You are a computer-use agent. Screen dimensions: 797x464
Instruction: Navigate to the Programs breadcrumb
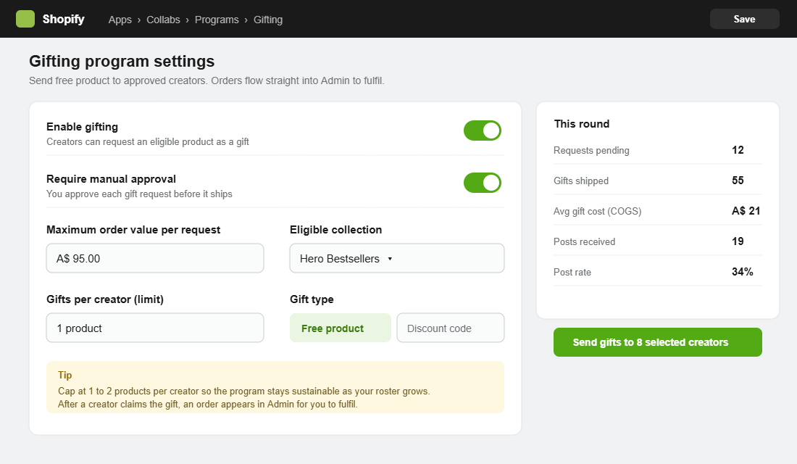pyautogui.click(x=217, y=20)
